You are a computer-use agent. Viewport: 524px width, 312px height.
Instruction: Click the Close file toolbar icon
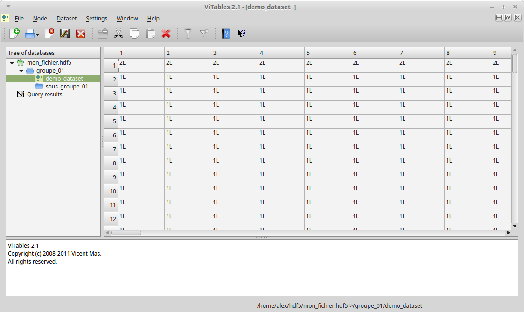(x=49, y=34)
